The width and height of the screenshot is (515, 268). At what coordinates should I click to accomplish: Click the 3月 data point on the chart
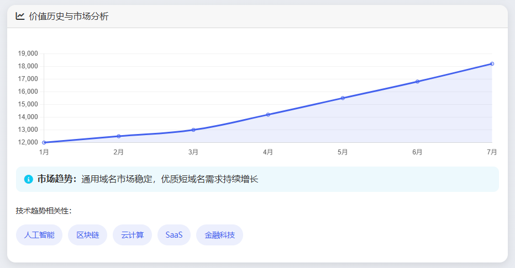(193, 130)
